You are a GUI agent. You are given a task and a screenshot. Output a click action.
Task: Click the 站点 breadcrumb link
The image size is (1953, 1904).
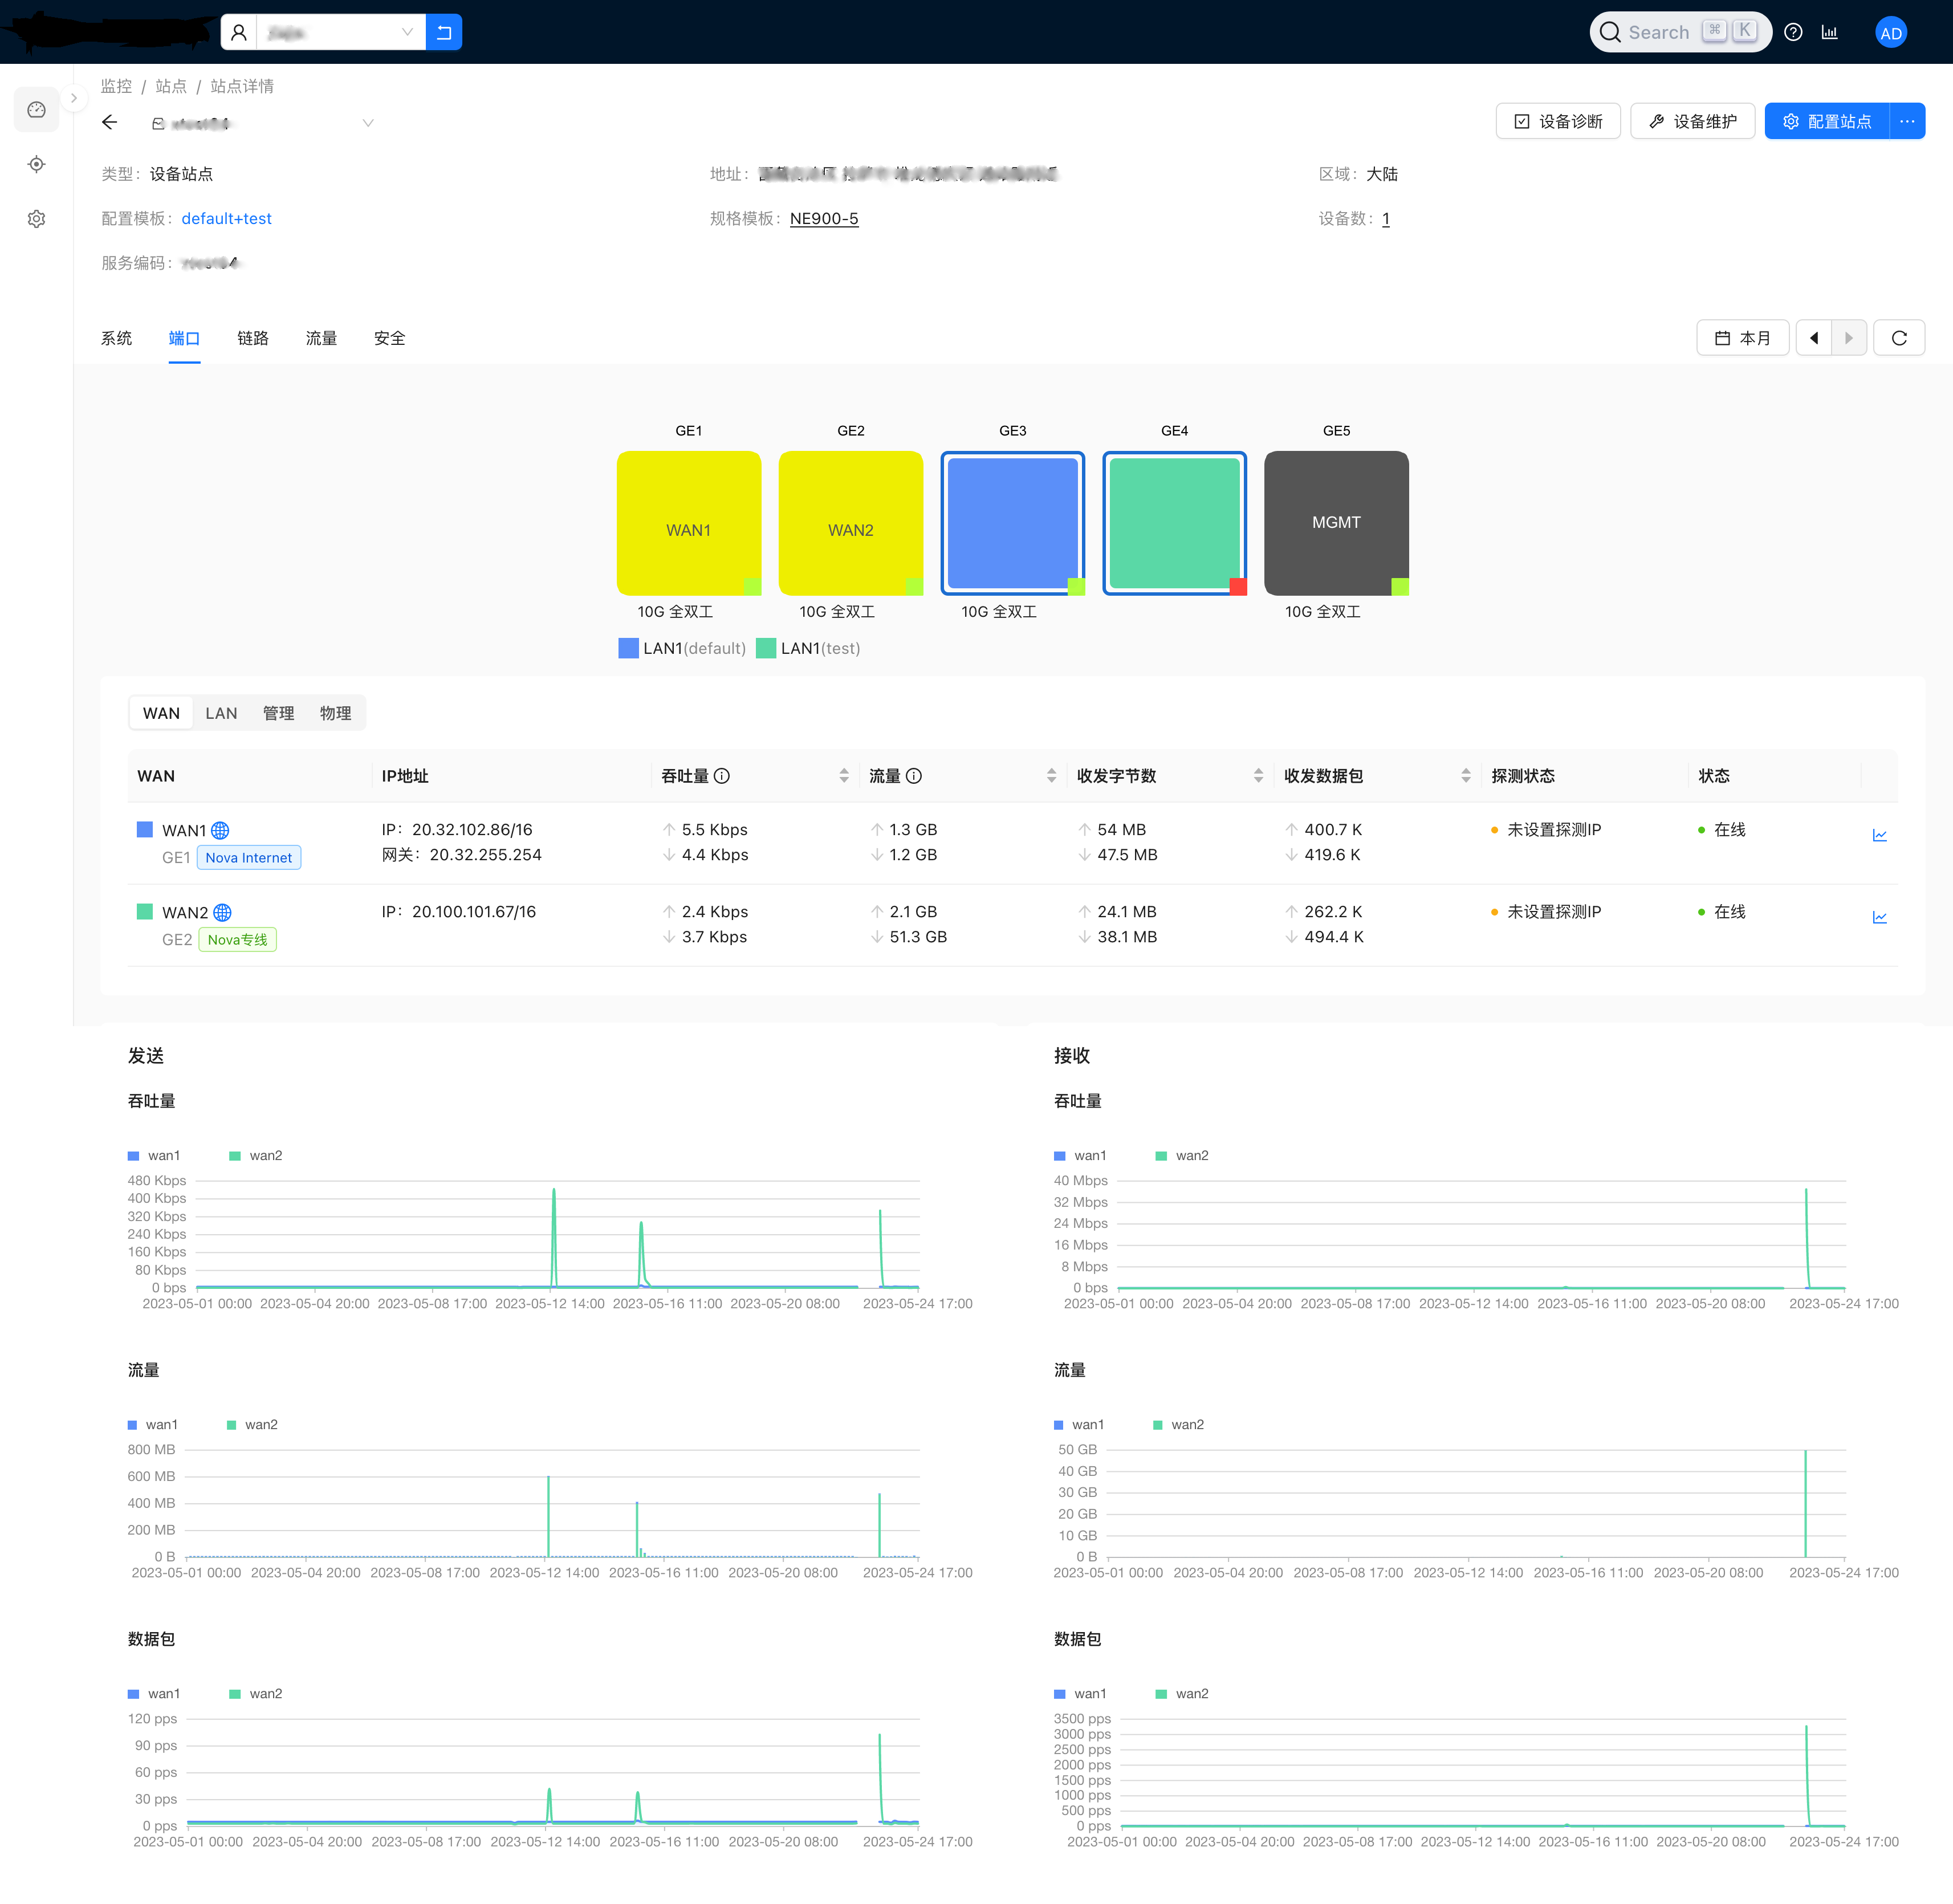coord(171,86)
